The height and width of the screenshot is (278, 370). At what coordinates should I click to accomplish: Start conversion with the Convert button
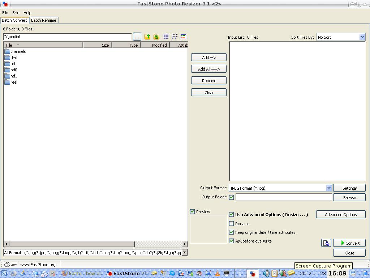point(349,243)
